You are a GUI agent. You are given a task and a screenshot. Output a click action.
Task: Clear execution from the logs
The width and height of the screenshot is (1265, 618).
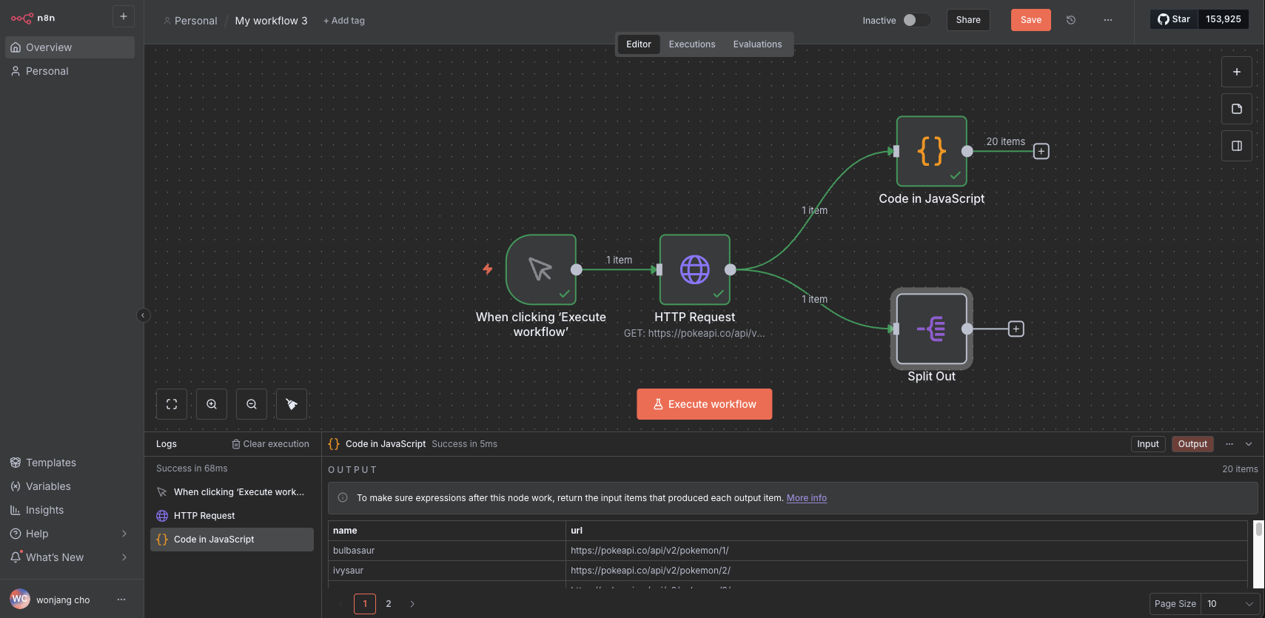(271, 444)
